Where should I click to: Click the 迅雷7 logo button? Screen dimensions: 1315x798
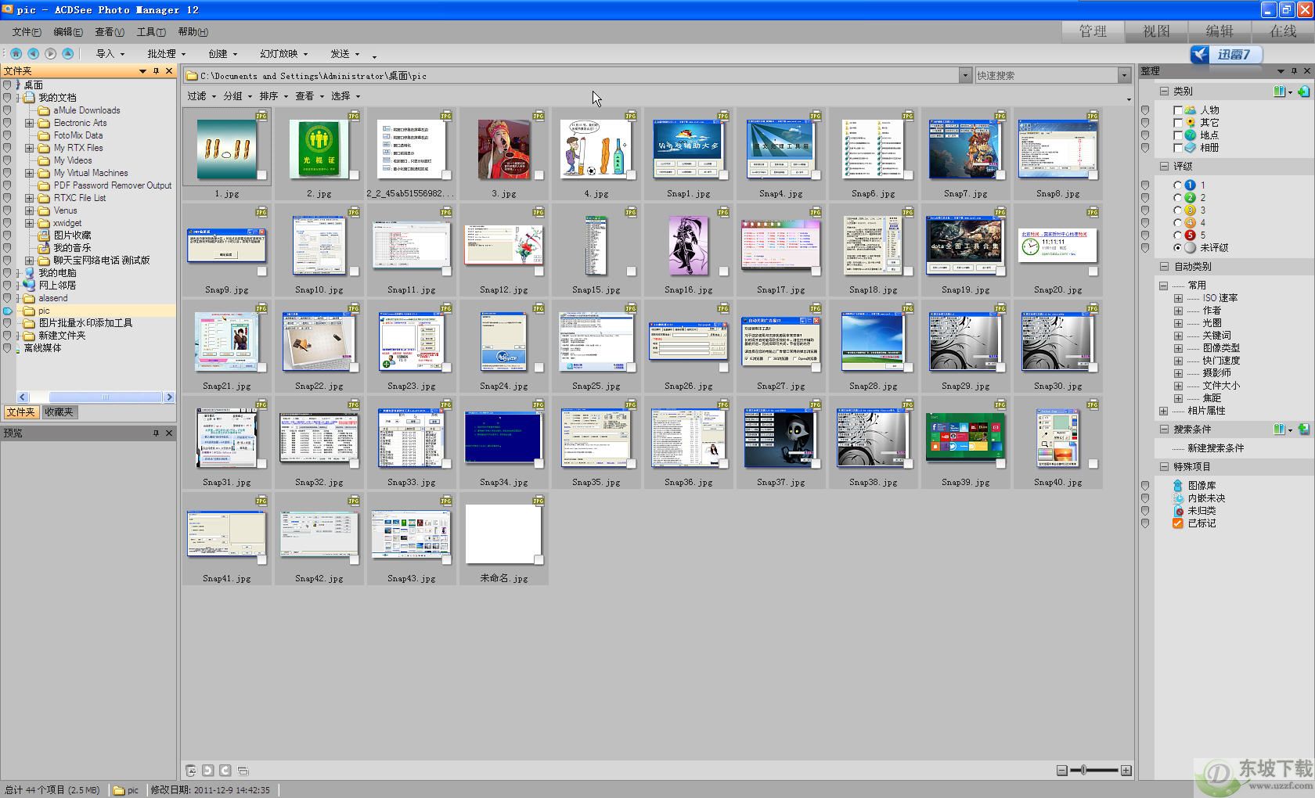pyautogui.click(x=1226, y=54)
